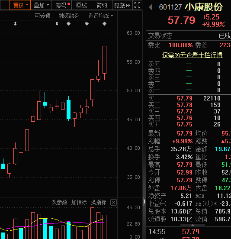Click 改参数 to edit parameters

point(59,203)
